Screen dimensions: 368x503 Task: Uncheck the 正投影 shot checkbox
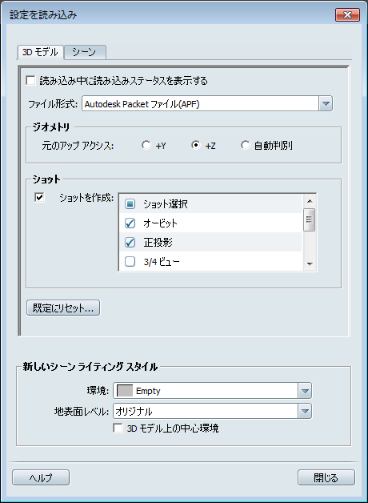click(130, 242)
